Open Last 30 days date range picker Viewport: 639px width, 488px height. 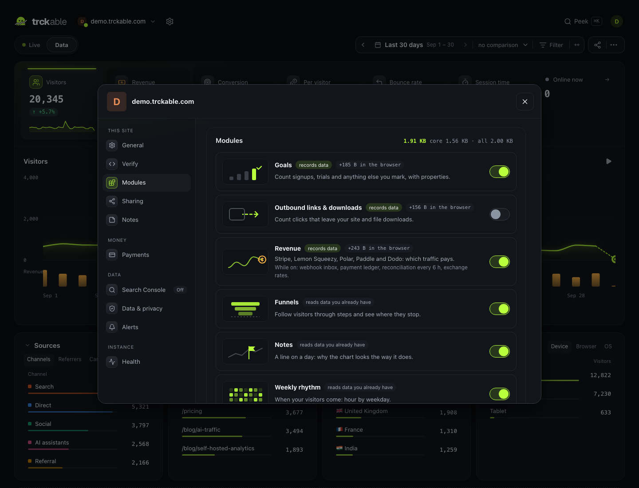(x=414, y=45)
